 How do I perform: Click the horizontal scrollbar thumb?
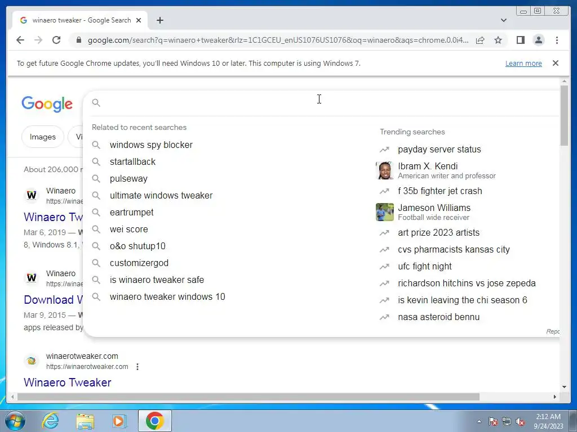tap(248, 397)
